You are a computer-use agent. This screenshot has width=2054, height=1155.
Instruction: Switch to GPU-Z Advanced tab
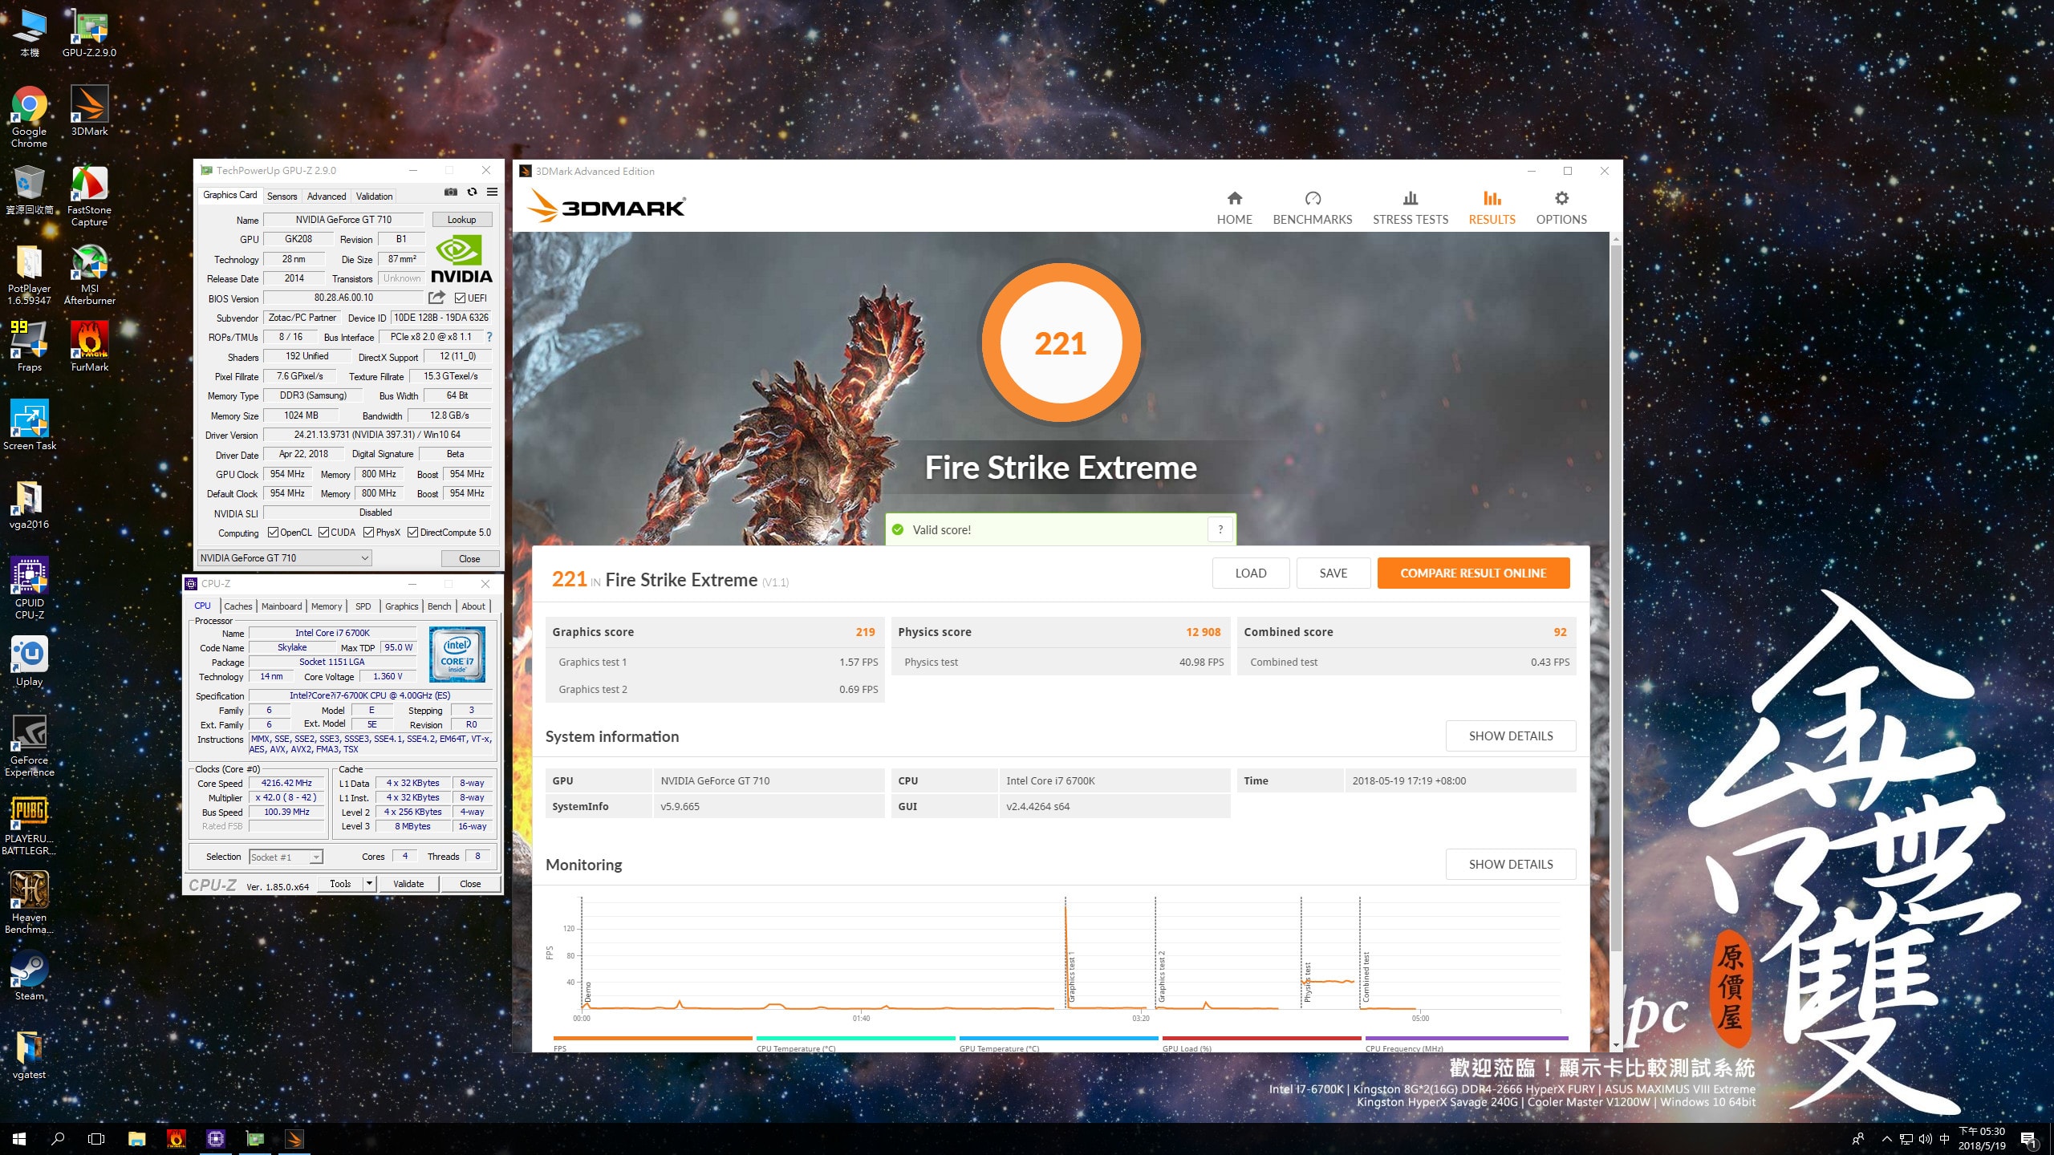click(327, 196)
